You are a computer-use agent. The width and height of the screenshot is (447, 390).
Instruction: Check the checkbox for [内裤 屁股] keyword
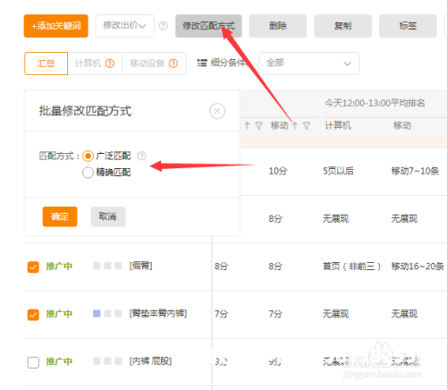click(x=33, y=362)
